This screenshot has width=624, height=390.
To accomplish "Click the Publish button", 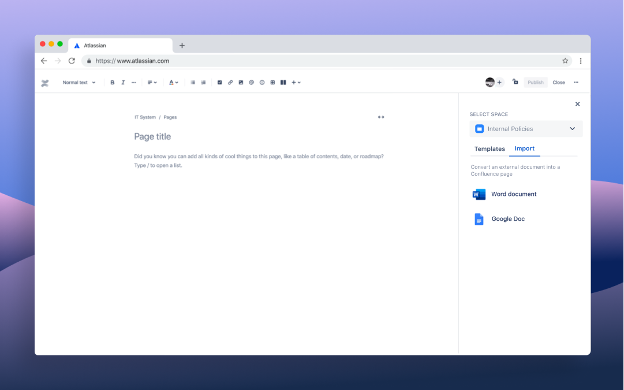I will point(535,82).
